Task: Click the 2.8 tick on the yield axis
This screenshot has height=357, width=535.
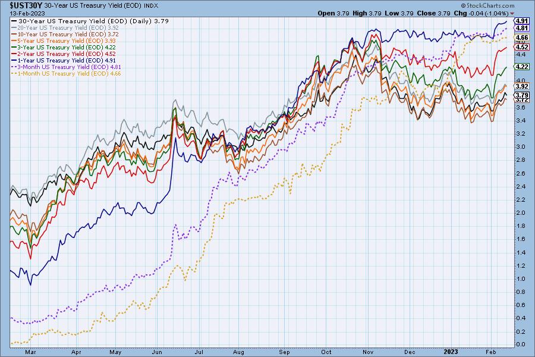Action: click(521, 160)
